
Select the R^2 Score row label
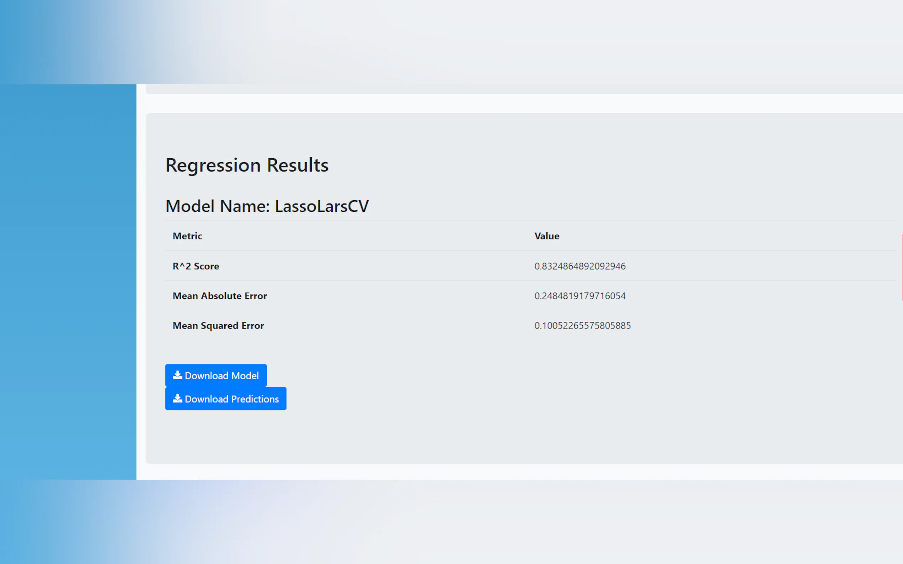pyautogui.click(x=196, y=266)
